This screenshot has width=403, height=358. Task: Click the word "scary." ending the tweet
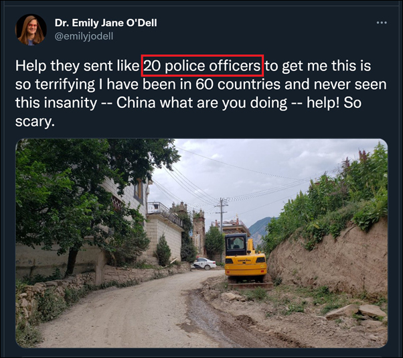pos(35,122)
